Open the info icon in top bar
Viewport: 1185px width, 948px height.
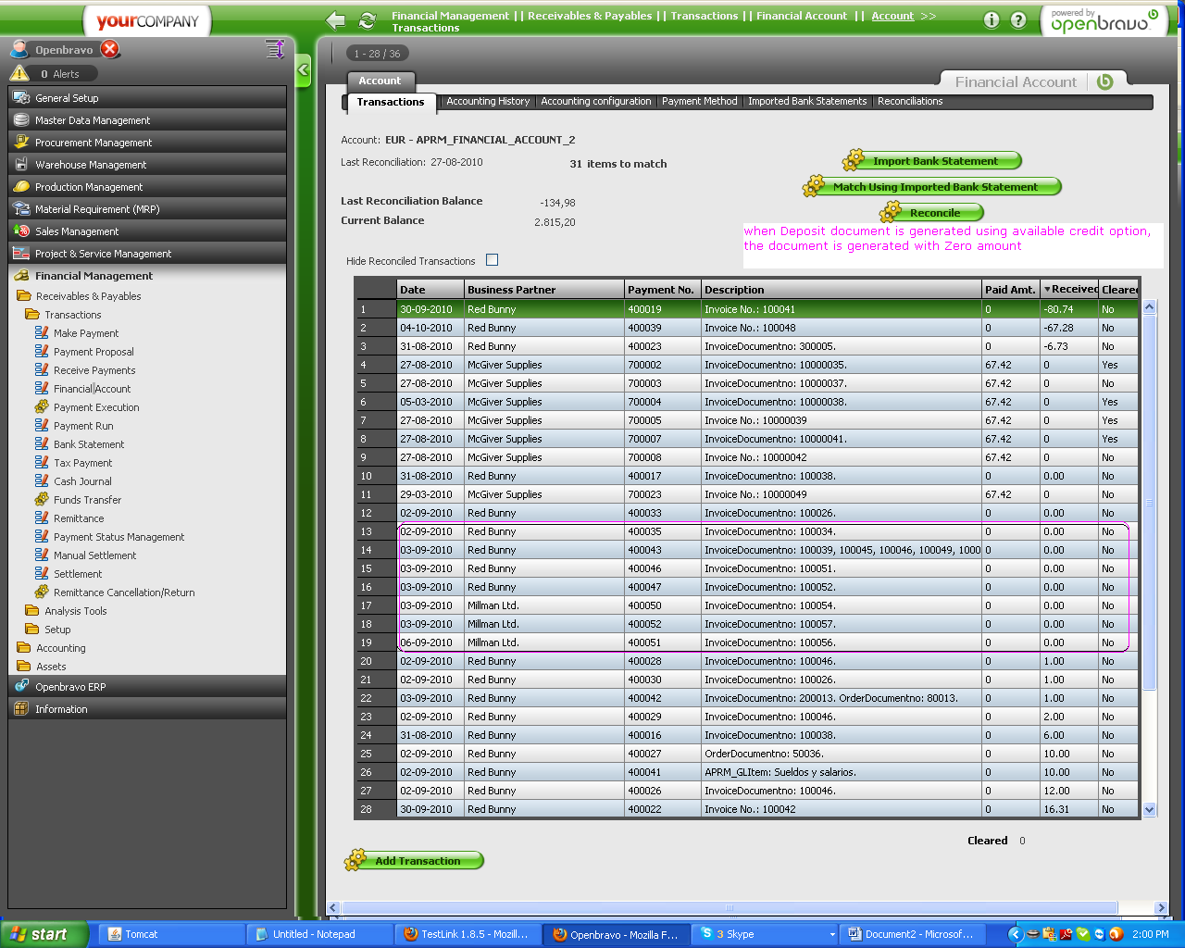[992, 20]
